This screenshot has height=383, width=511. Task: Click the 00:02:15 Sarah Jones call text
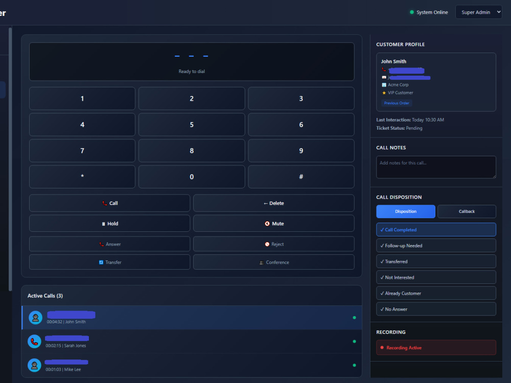(x=66, y=346)
